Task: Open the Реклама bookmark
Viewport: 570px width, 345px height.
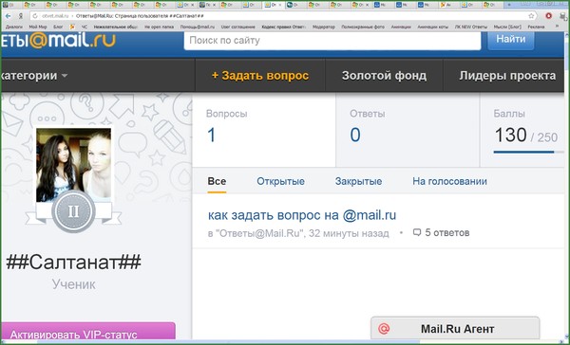Action: pos(536,27)
